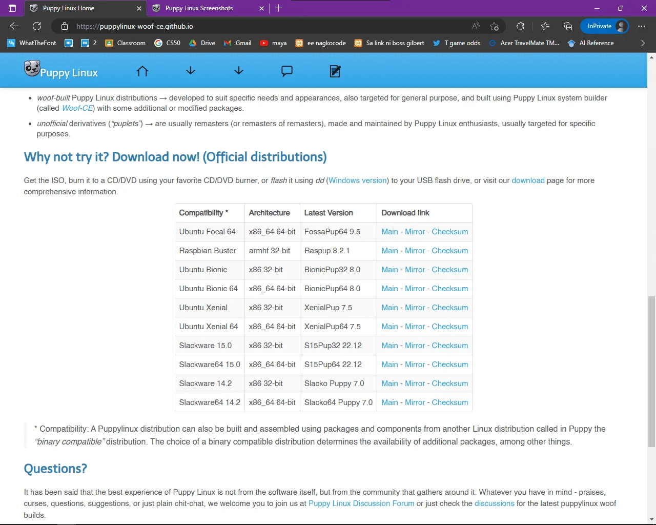Viewport: 656px width, 525px height.
Task: Go back to the previous page
Action: 14,26
